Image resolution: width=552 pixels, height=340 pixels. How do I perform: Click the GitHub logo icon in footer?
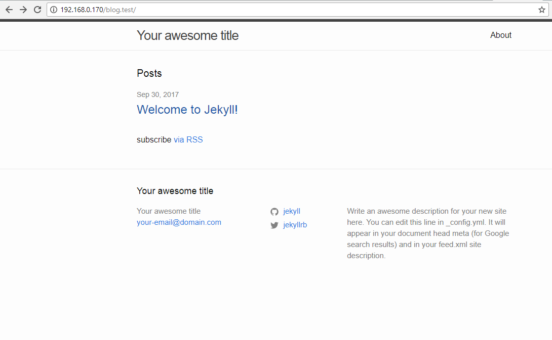[x=274, y=212]
